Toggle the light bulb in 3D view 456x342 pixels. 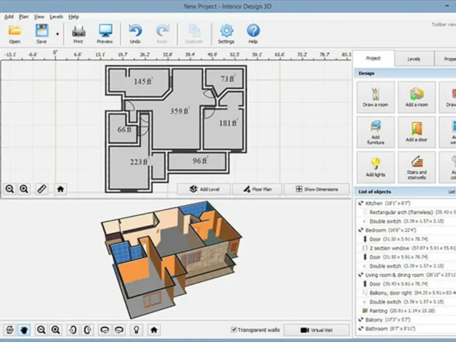click(x=136, y=330)
